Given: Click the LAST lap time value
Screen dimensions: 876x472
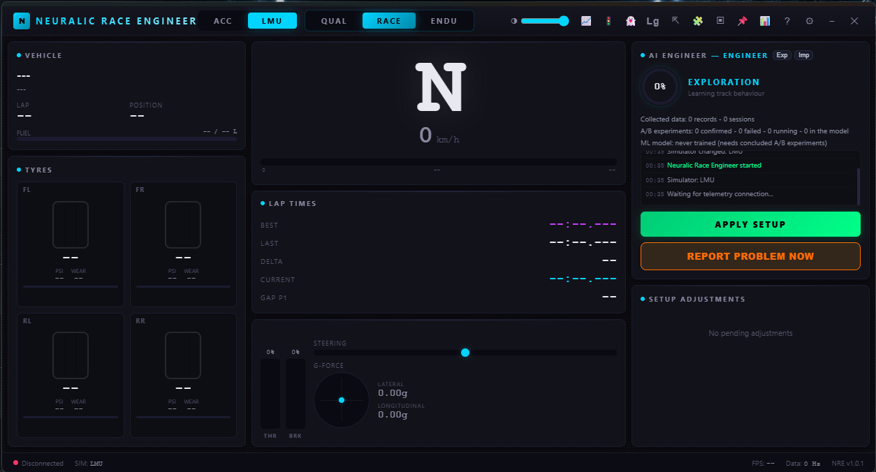Looking at the screenshot, I should [583, 243].
